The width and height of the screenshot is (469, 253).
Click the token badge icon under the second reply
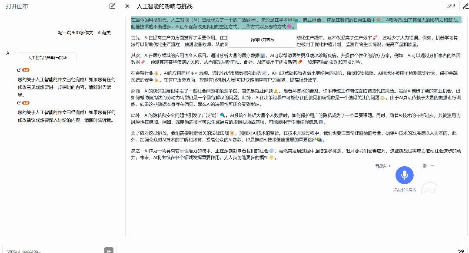26,102
